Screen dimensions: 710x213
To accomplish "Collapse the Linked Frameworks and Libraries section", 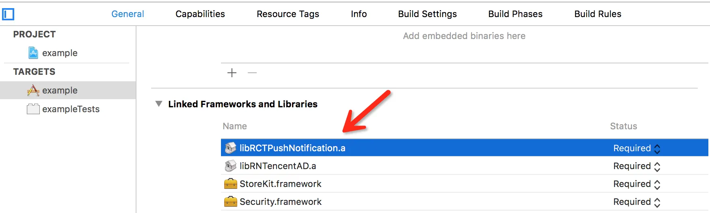I will coord(159,104).
